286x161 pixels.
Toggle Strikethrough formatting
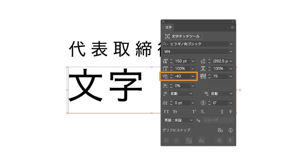[x=231, y=112]
